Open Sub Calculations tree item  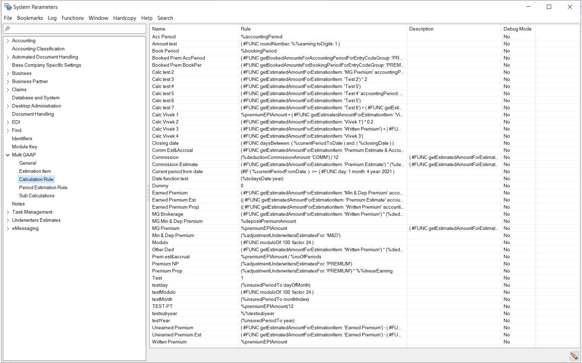pyautogui.click(x=37, y=196)
